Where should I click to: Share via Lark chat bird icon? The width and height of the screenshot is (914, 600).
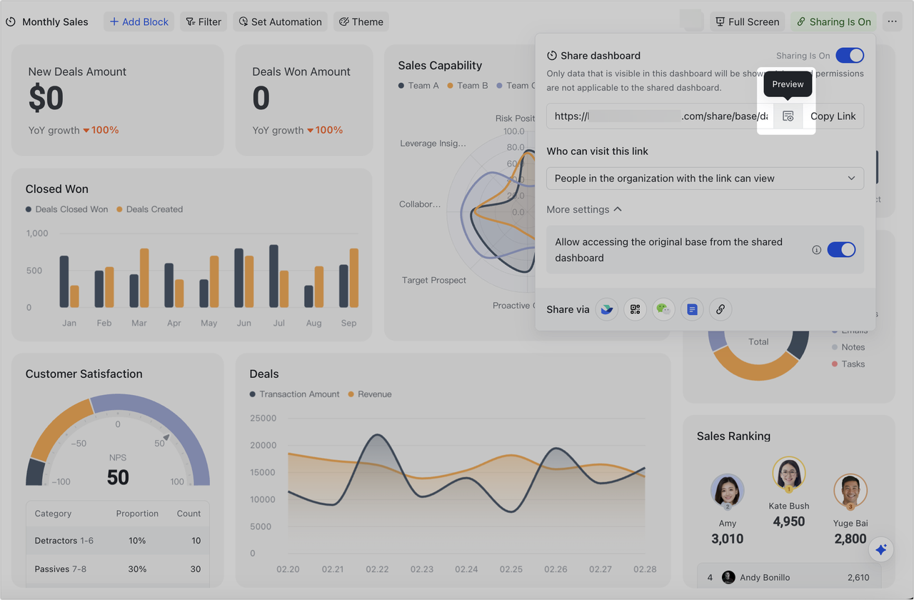(x=606, y=309)
